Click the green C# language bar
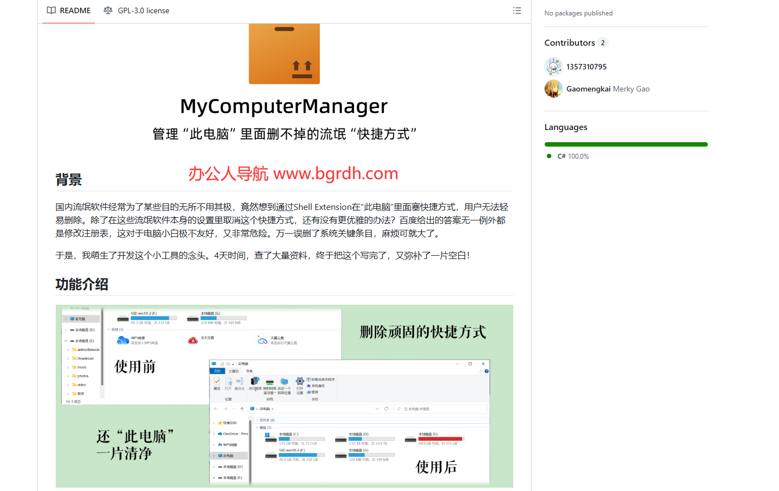The image size is (779, 491). 626,144
